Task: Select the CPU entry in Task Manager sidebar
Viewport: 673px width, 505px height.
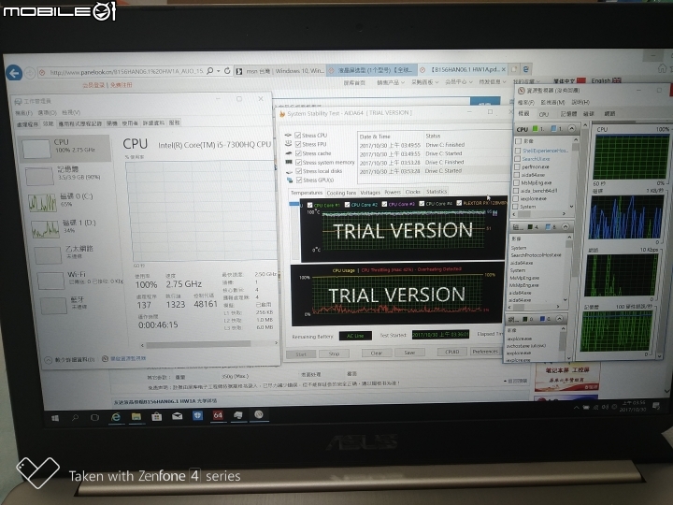Action: pyautogui.click(x=64, y=148)
